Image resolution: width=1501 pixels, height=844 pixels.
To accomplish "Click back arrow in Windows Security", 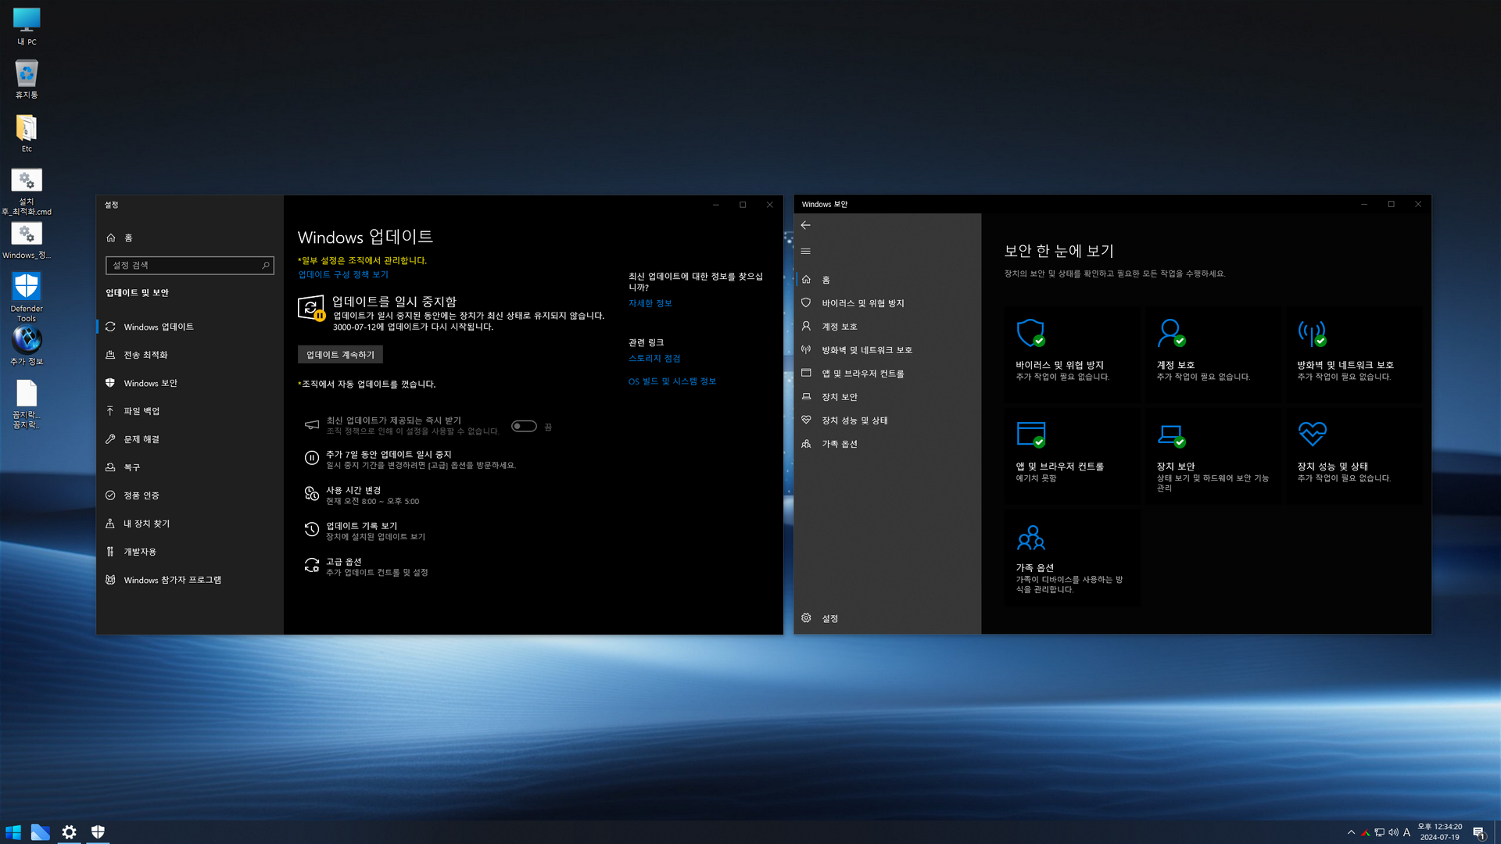I will (805, 225).
